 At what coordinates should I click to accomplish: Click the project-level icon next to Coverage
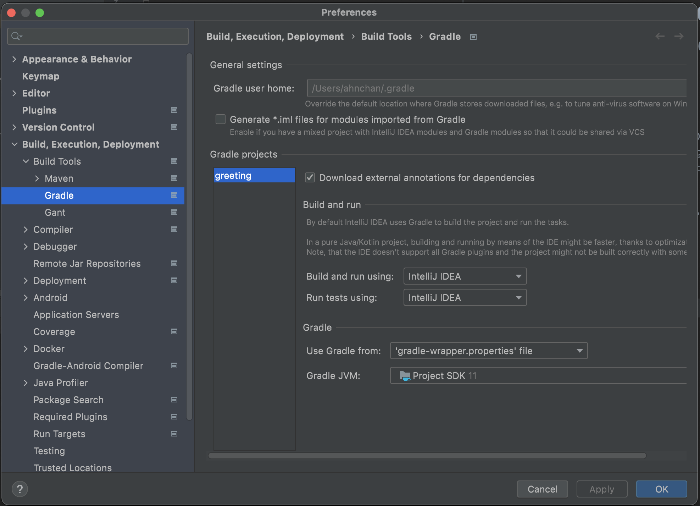click(x=174, y=331)
